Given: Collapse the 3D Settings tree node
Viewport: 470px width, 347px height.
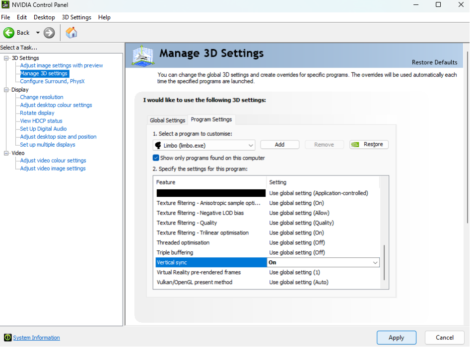Looking at the screenshot, I should pos(6,58).
